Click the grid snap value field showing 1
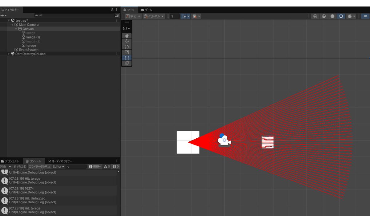 coord(175,16)
